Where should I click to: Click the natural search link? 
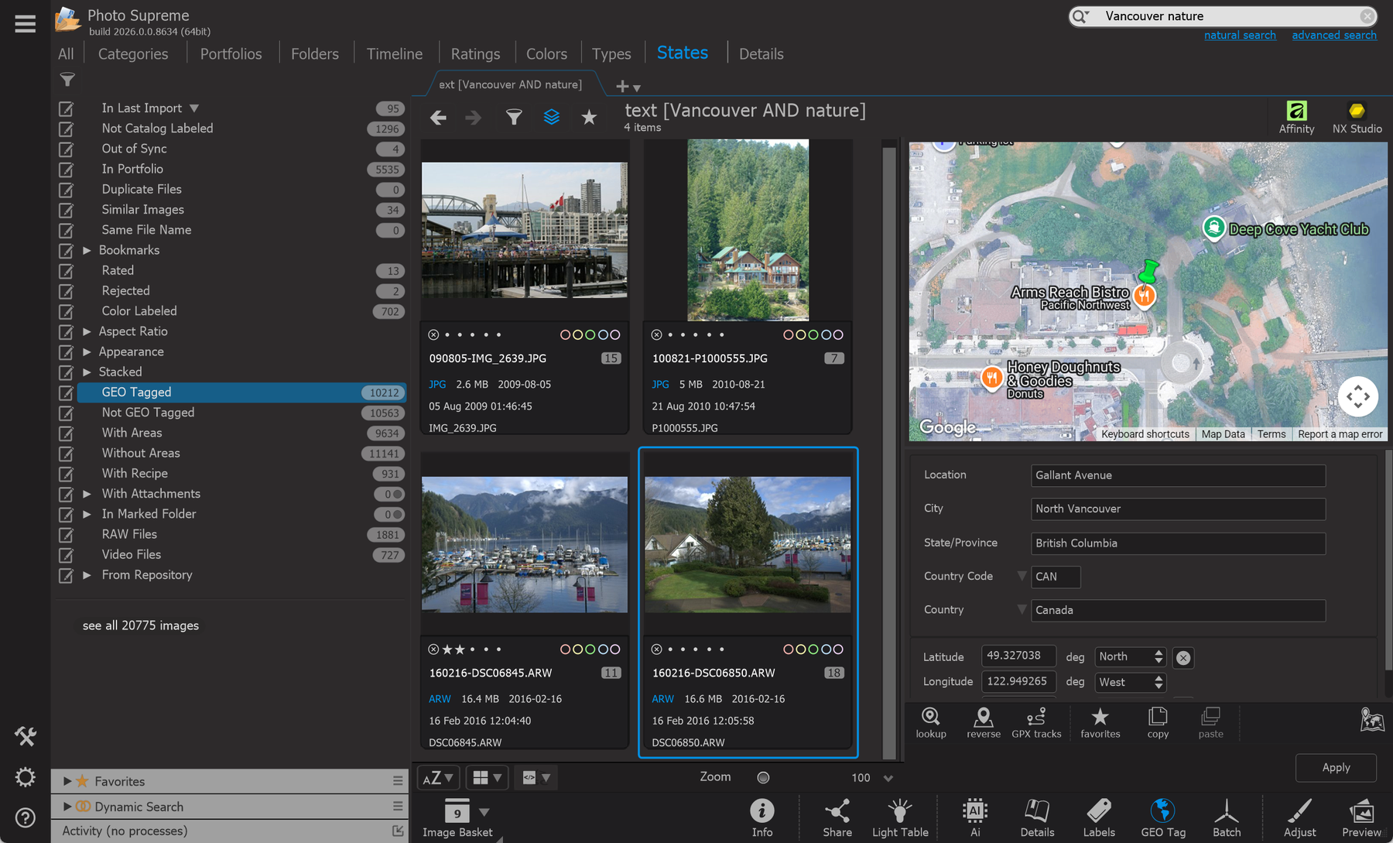coord(1240,35)
